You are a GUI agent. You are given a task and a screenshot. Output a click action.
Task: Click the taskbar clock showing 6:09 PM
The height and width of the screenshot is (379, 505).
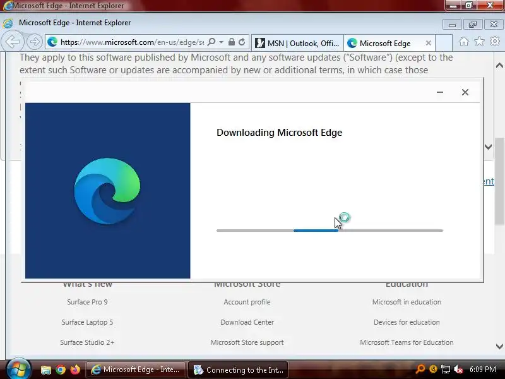pyautogui.click(x=482, y=369)
